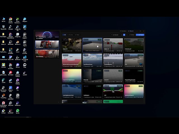Image resolution: width=179 pixels, height=134 pixels.
Task: Click the branch badge on SmartAI card
Action: tap(120, 71)
